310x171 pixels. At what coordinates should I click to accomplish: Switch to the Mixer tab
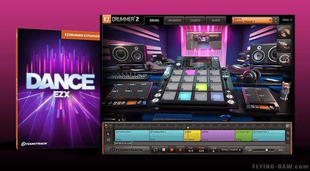point(216,20)
